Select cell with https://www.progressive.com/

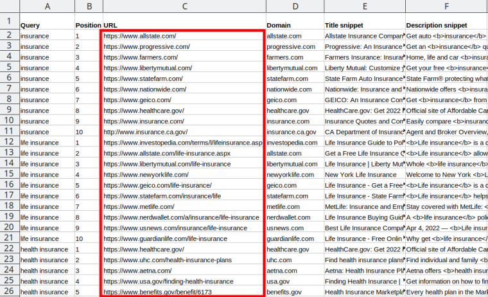click(x=184, y=46)
